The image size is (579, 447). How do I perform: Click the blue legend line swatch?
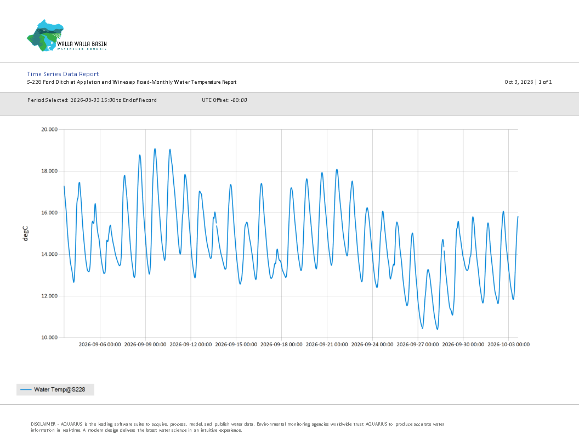coord(26,389)
